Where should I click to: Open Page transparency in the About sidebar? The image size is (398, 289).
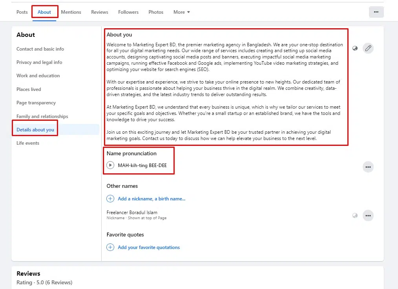(x=36, y=103)
